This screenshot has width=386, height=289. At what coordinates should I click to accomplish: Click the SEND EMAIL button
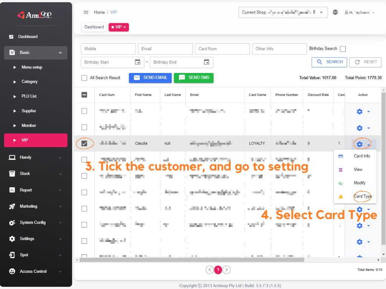150,78
